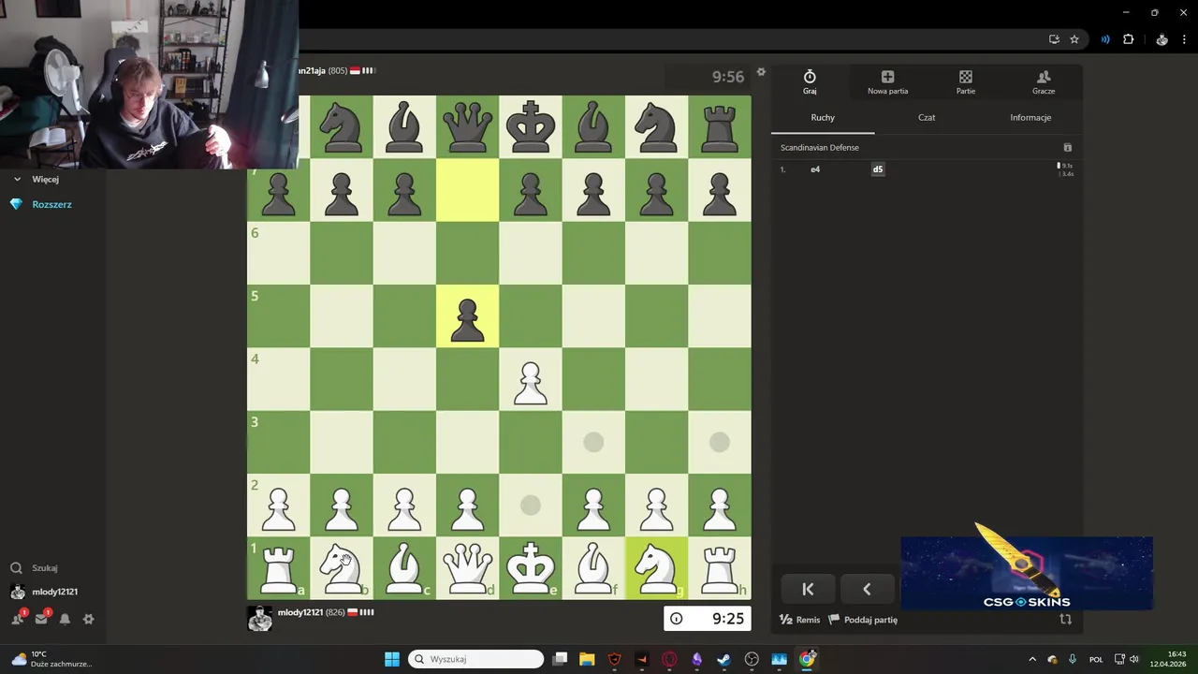Click mlody12121 player avatar below the board
The image size is (1198, 674).
(x=259, y=618)
